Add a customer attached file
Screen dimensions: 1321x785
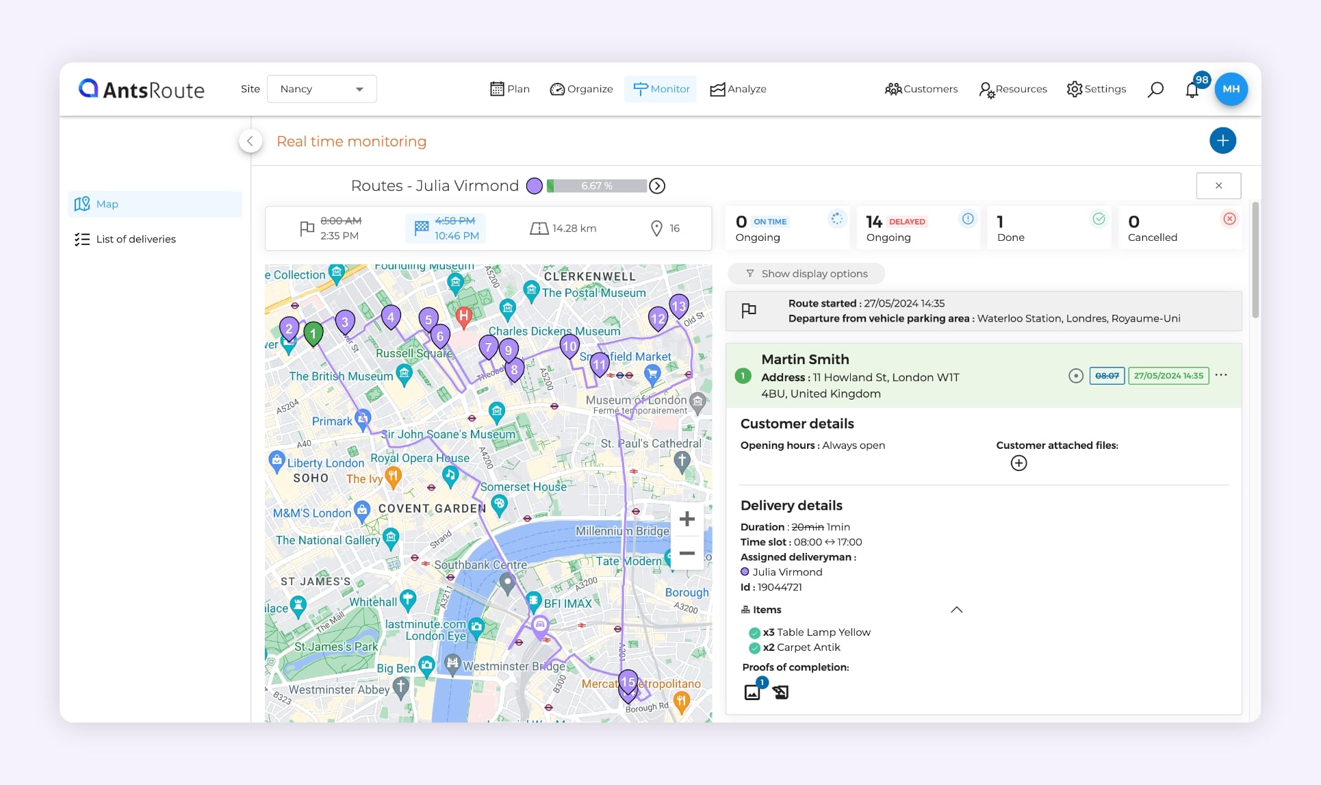click(1018, 463)
